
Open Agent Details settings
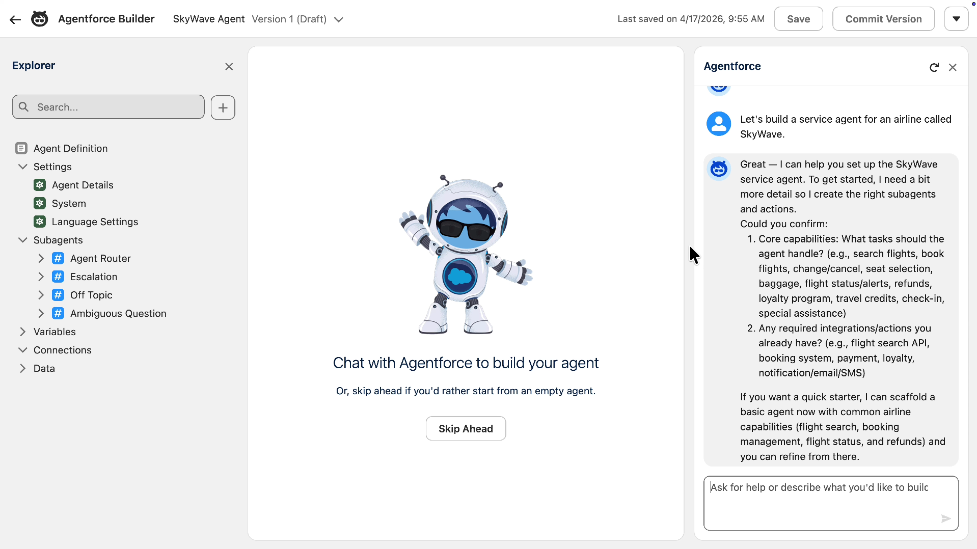coord(83,185)
